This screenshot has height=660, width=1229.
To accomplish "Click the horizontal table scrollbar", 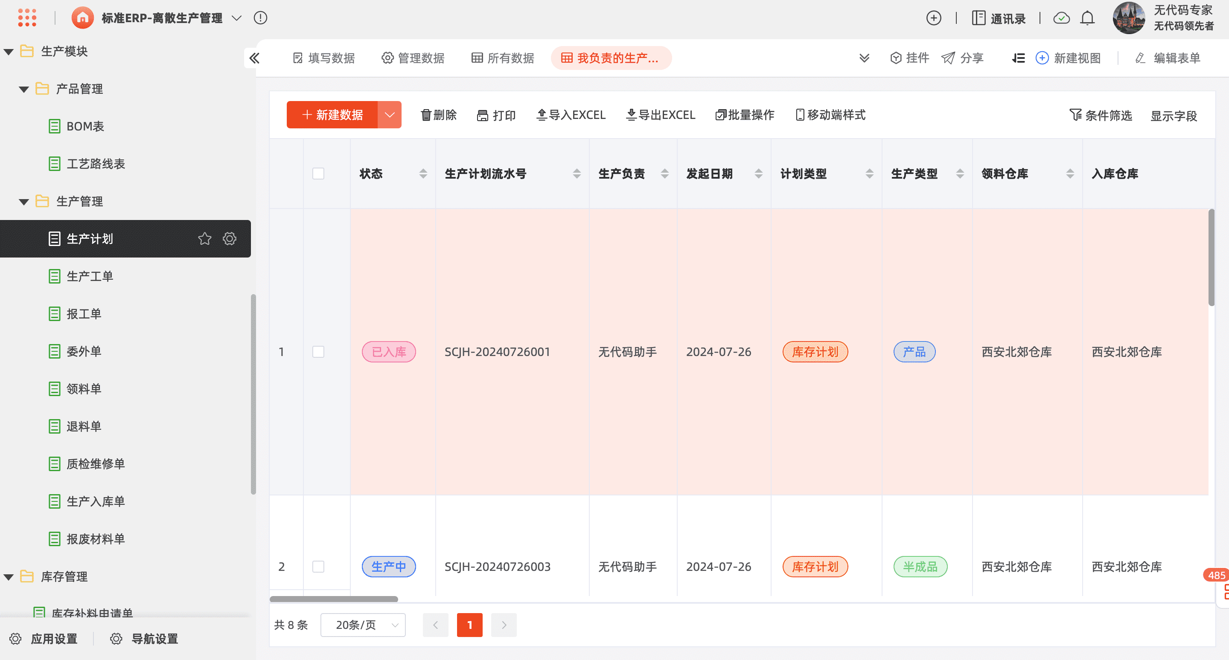I will pyautogui.click(x=333, y=599).
